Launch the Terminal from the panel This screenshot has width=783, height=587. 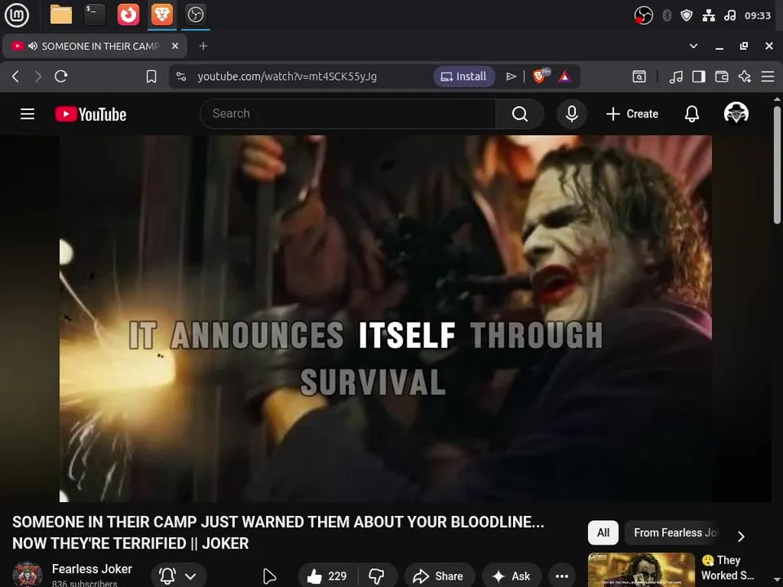pos(95,15)
